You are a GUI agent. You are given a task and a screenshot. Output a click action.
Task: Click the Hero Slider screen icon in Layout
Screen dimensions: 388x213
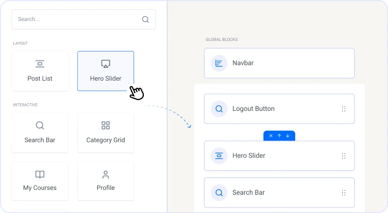click(106, 63)
